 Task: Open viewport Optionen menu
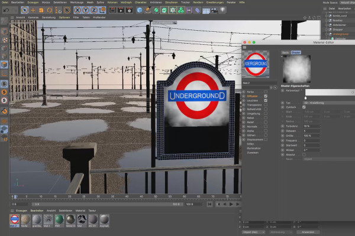pos(64,17)
